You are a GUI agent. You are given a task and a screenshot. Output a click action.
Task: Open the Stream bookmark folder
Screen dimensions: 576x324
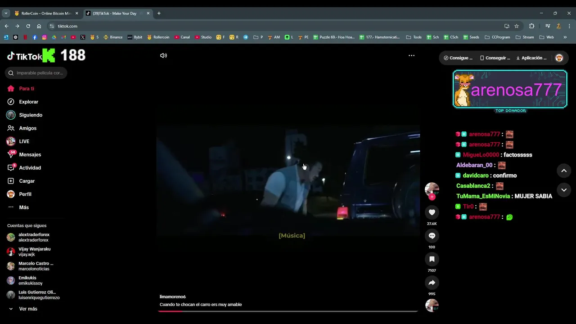coord(525,37)
